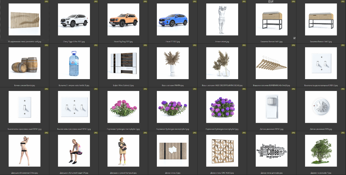Select the white Chery Tiggo 8 Pro car thumbnail
Image resolution: width=346 pixels, height=175 pixels.
click(x=74, y=20)
